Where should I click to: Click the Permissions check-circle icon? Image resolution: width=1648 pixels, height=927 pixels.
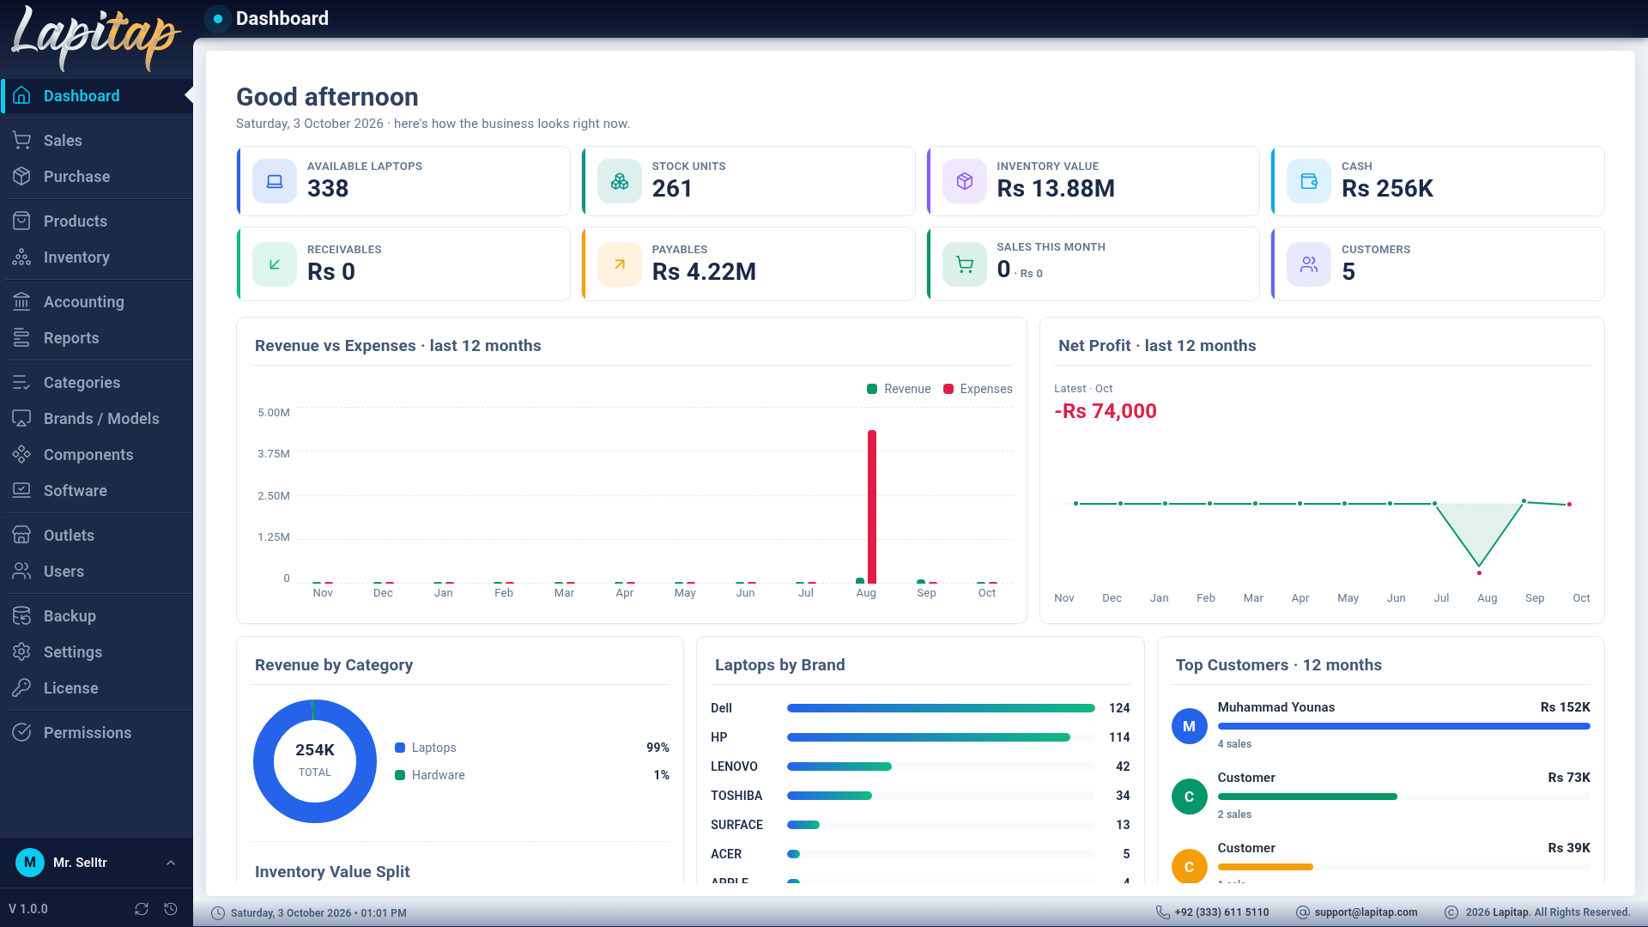click(x=21, y=732)
